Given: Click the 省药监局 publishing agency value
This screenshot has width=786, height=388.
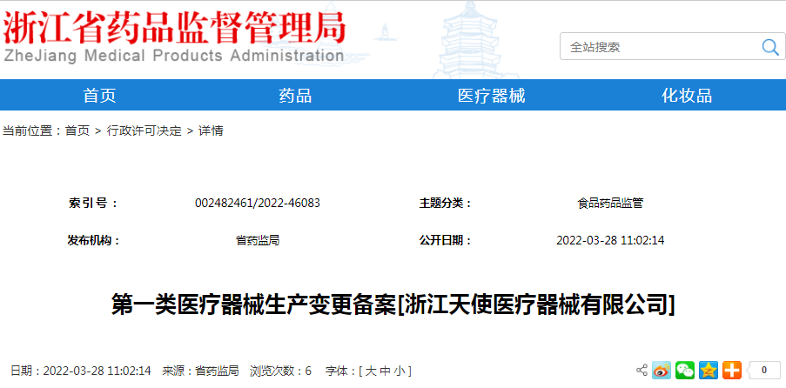Looking at the screenshot, I should [258, 241].
